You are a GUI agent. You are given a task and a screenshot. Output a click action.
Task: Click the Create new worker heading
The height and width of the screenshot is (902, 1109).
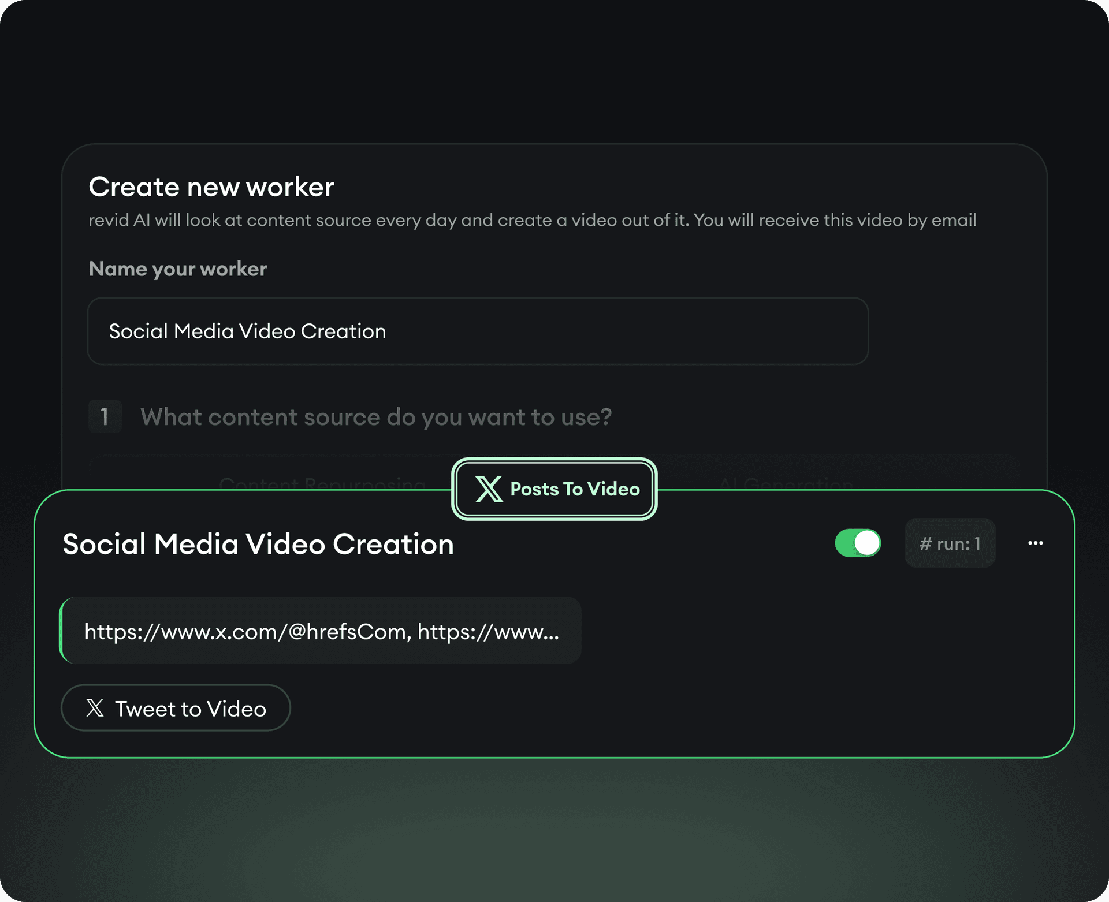click(x=210, y=186)
